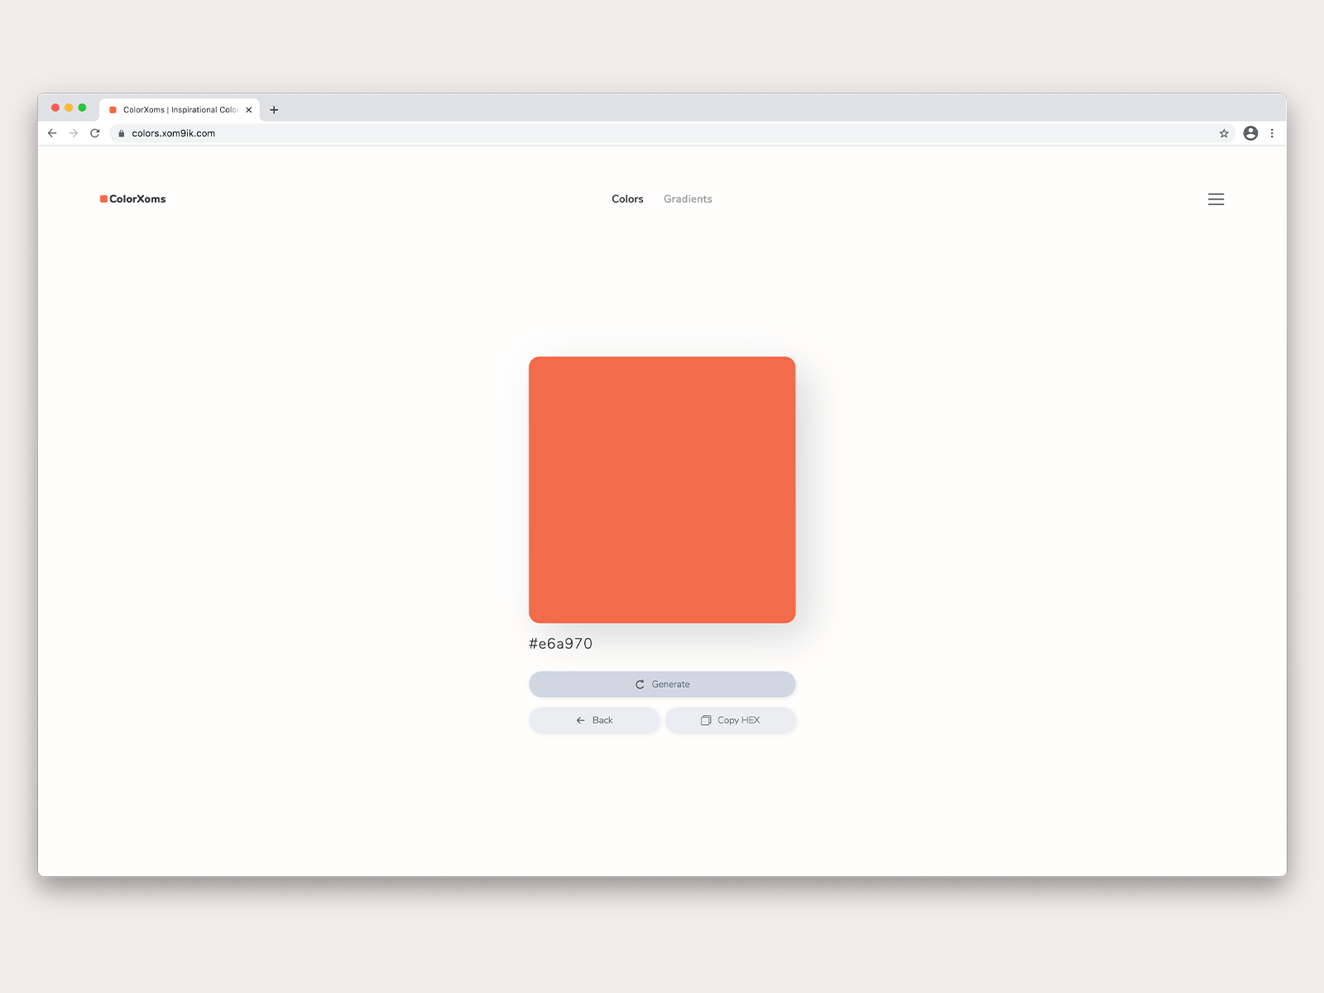Image resolution: width=1324 pixels, height=993 pixels.
Task: Click the #e6a970 hex code text
Action: pyautogui.click(x=560, y=644)
